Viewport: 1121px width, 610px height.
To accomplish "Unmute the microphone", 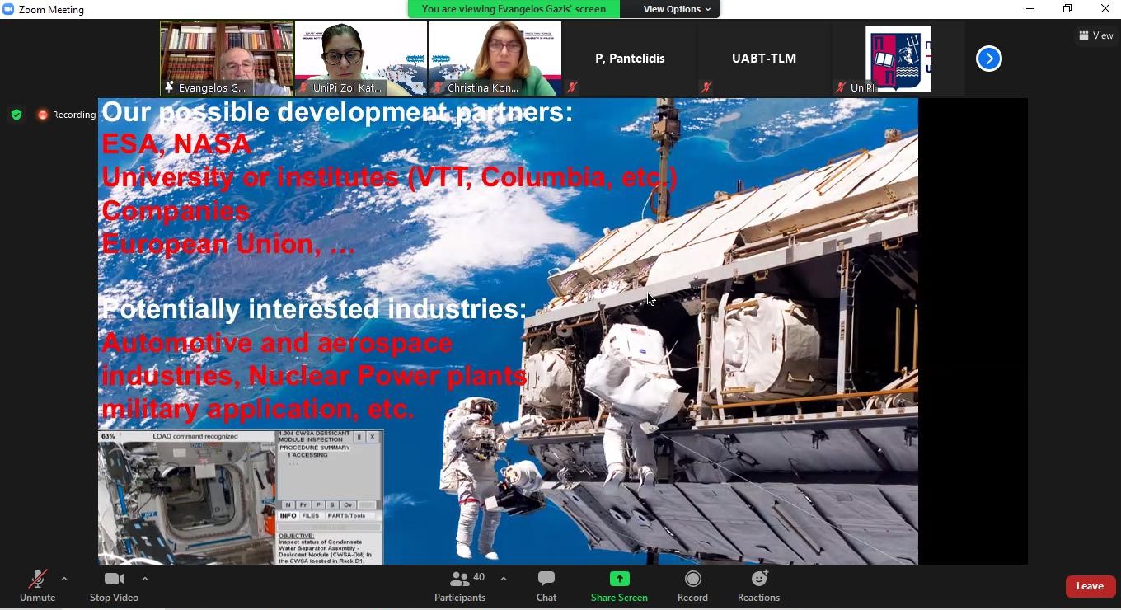I will (37, 586).
